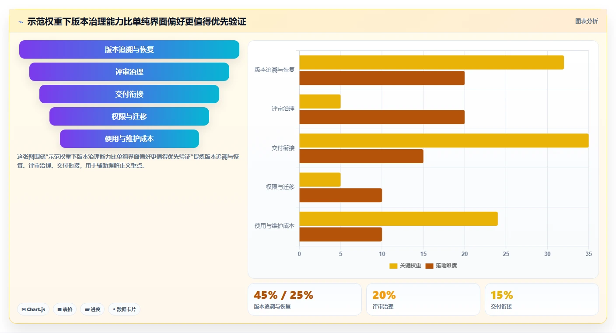Click 落地难度 bar for 版本追溯与恢复

tap(382, 78)
